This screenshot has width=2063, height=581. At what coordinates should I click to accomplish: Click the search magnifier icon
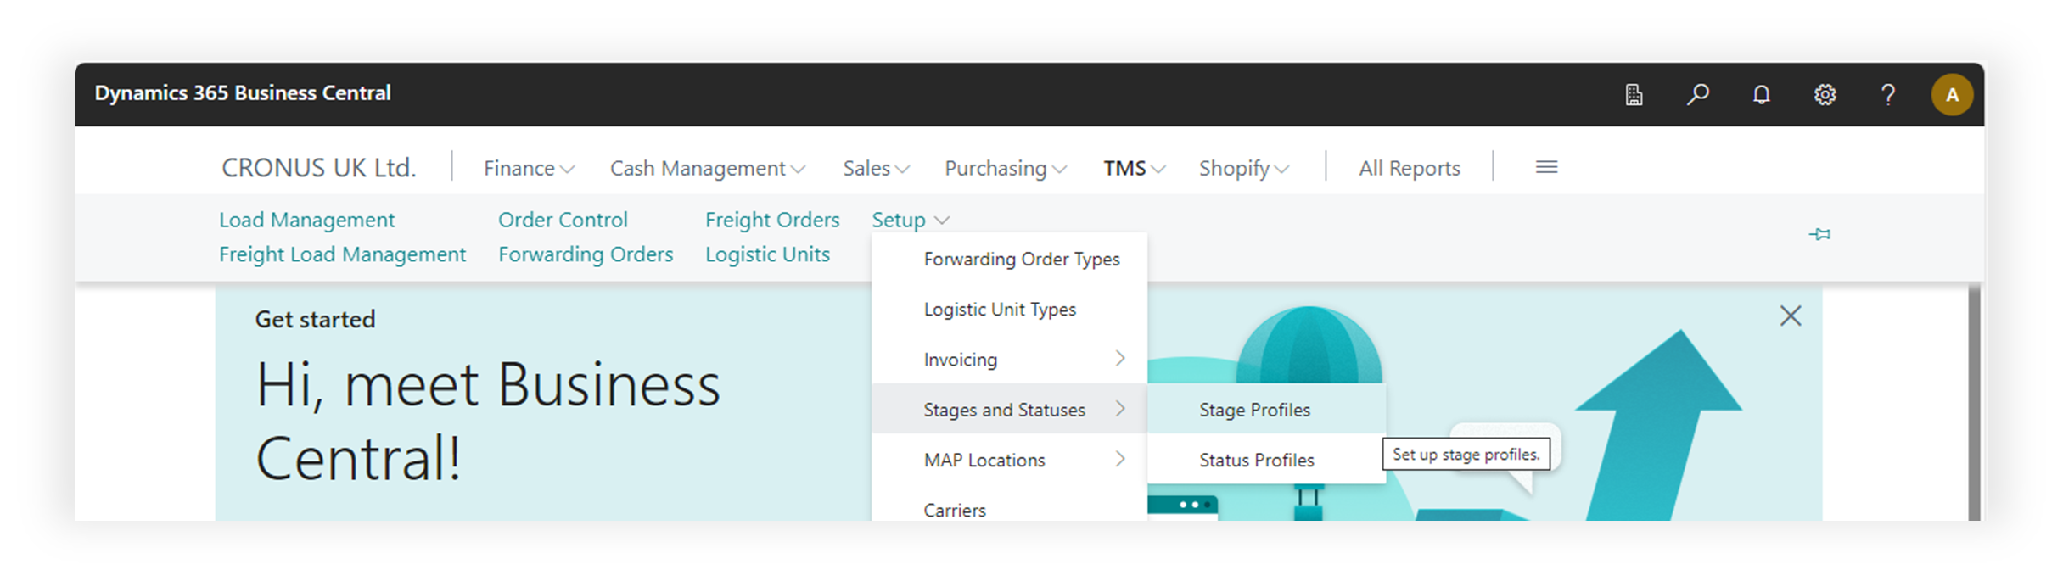coord(1697,94)
